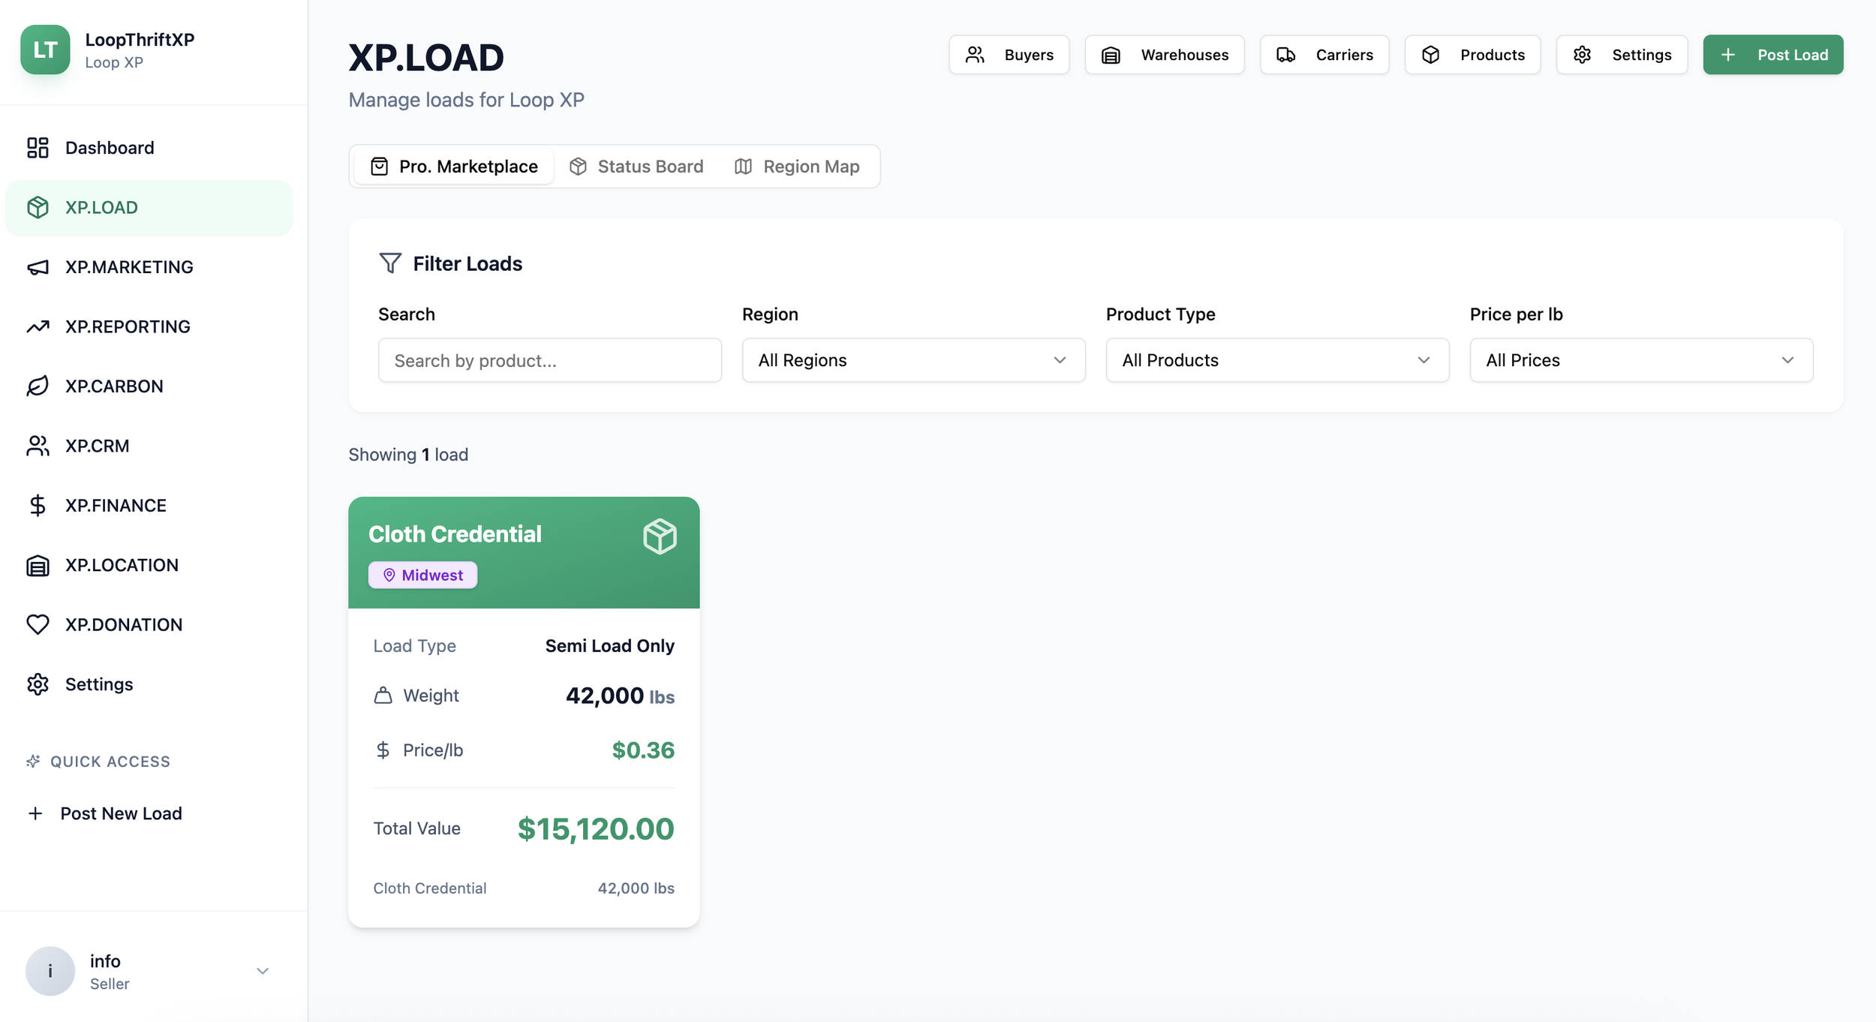
Task: Click the Carriers truck icon
Action: tap(1285, 54)
